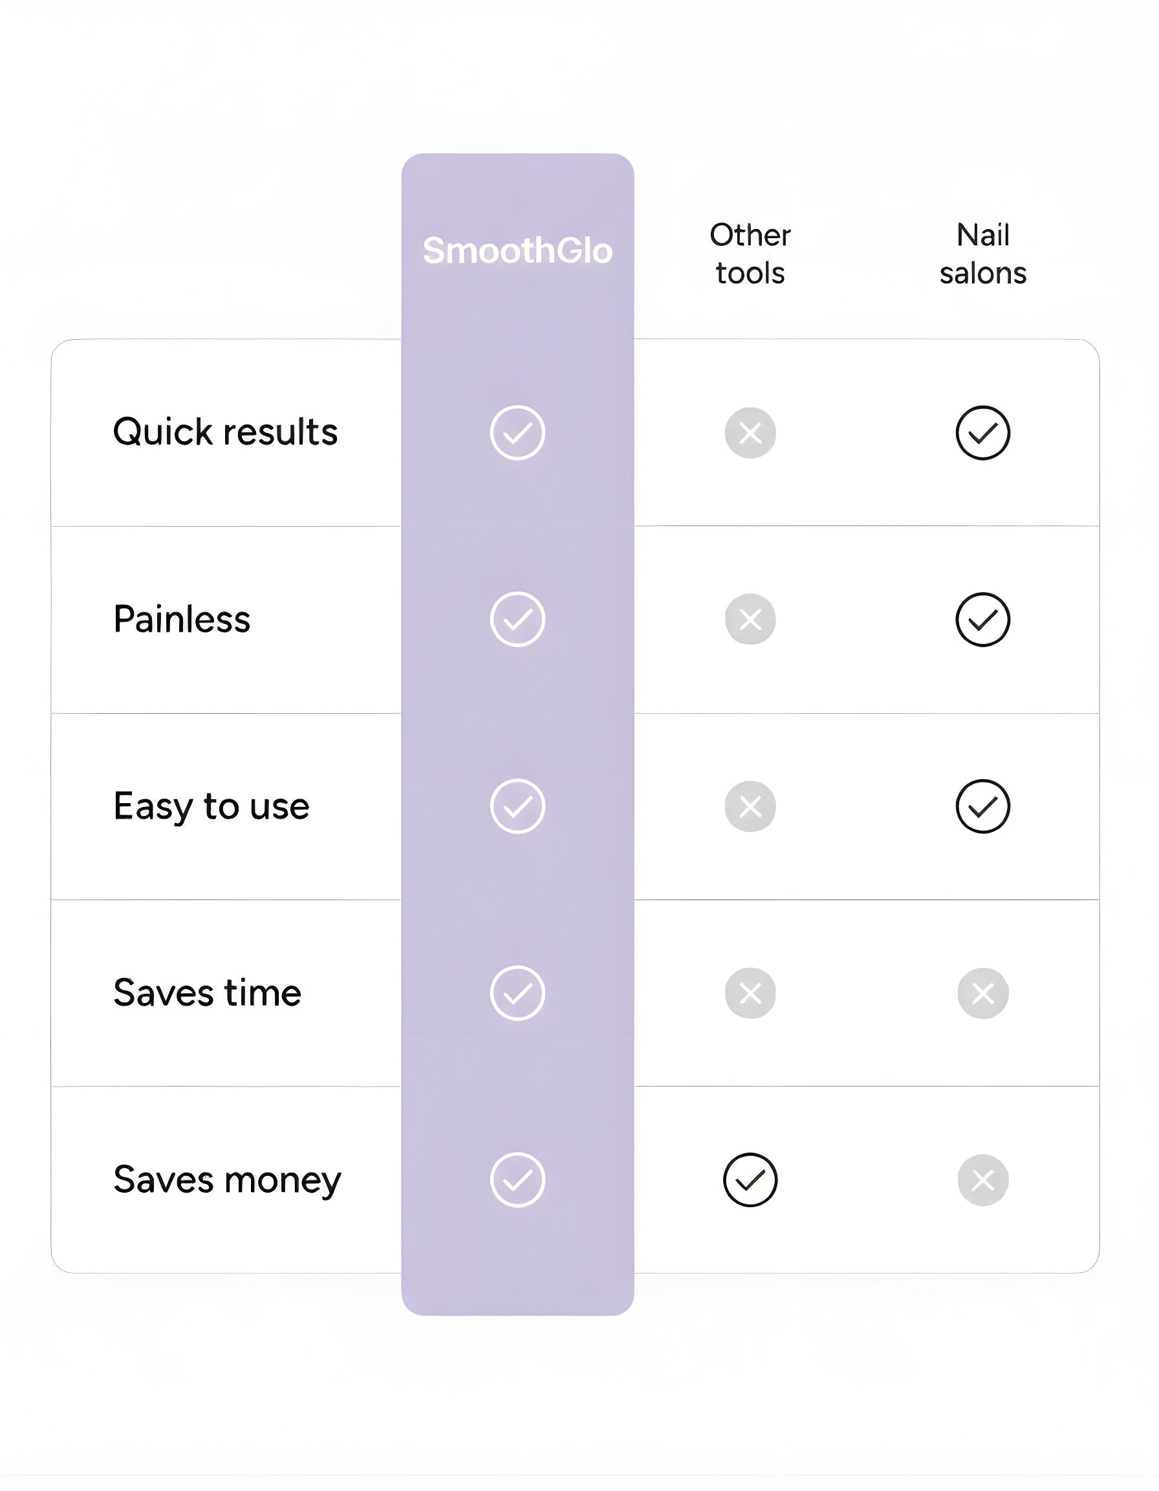
Task: Select the Other tools column header
Action: point(750,254)
